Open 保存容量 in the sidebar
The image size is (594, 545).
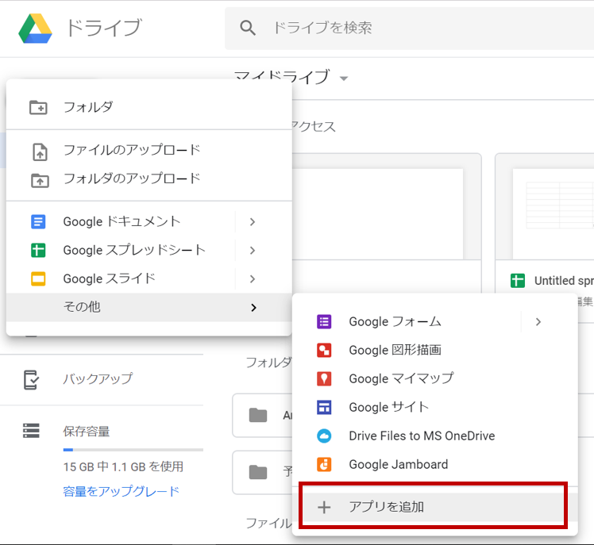click(87, 431)
